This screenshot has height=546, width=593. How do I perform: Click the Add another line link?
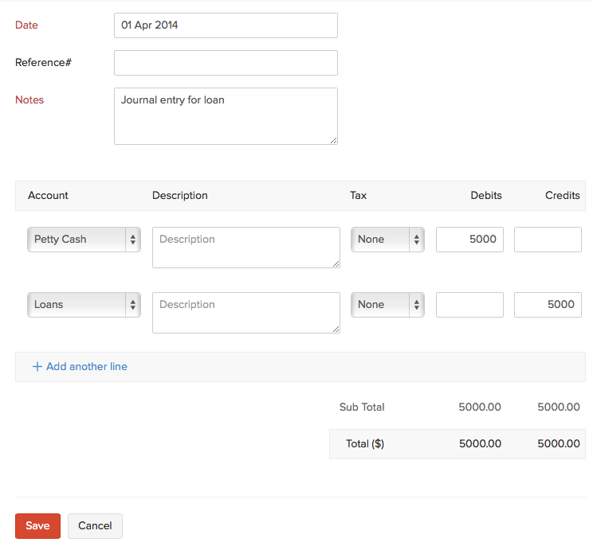point(86,367)
